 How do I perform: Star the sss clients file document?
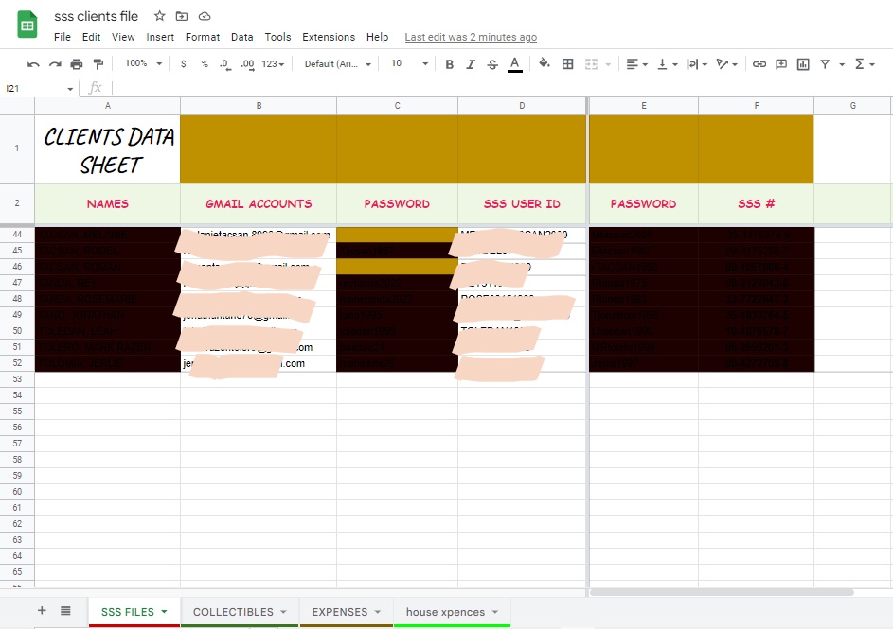[159, 16]
